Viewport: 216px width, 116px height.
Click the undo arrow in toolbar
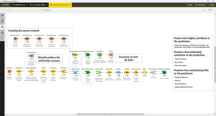[x=10, y=10]
